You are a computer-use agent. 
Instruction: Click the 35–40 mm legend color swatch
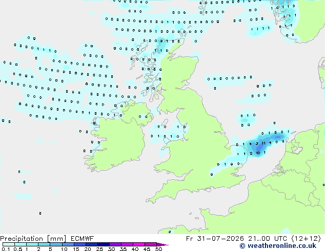[127, 244]
